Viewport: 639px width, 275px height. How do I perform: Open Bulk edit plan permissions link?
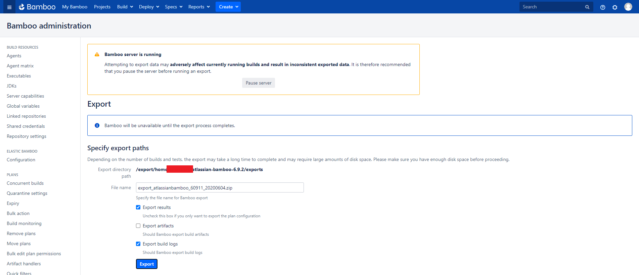[x=34, y=254]
